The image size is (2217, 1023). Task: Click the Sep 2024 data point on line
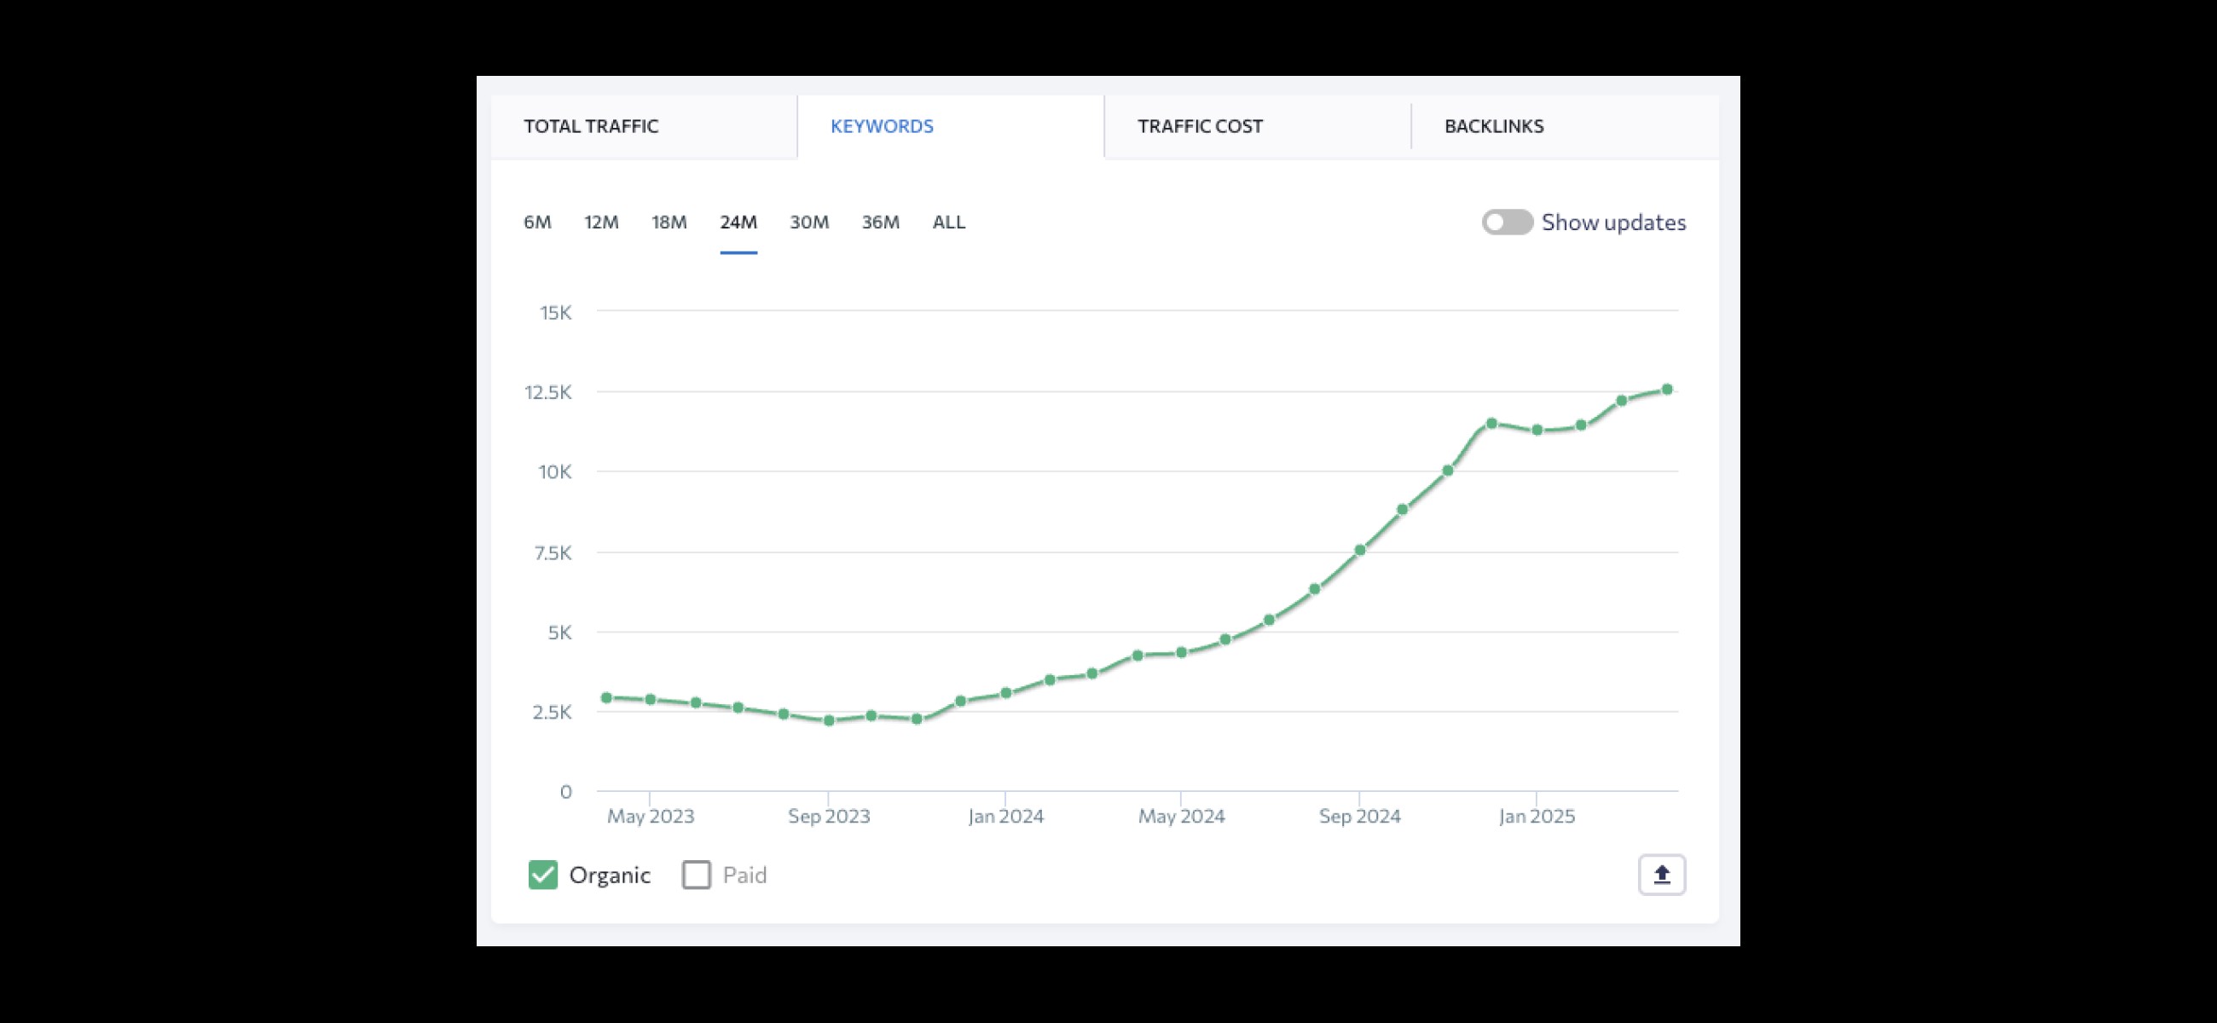1360,550
